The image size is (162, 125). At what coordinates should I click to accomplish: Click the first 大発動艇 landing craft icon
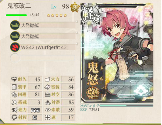tap(15, 25)
